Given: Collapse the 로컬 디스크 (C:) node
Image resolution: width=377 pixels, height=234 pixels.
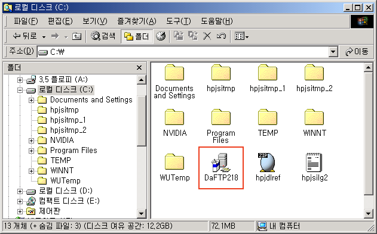Looking at the screenshot, I should coord(20,90).
